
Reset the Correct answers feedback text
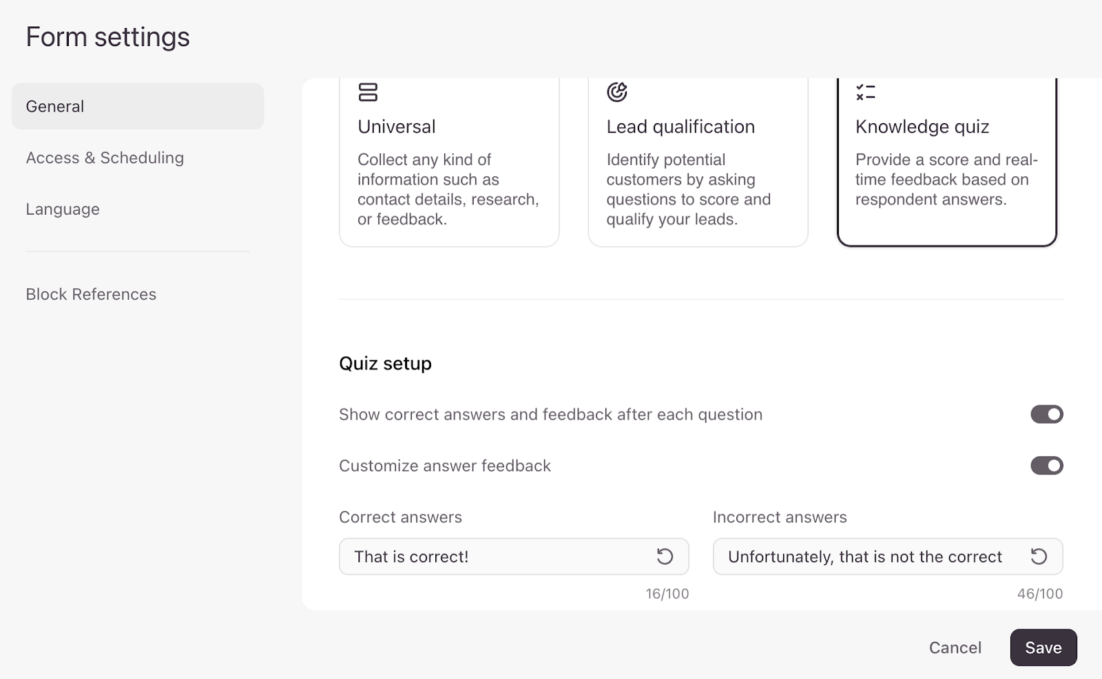[x=665, y=557]
